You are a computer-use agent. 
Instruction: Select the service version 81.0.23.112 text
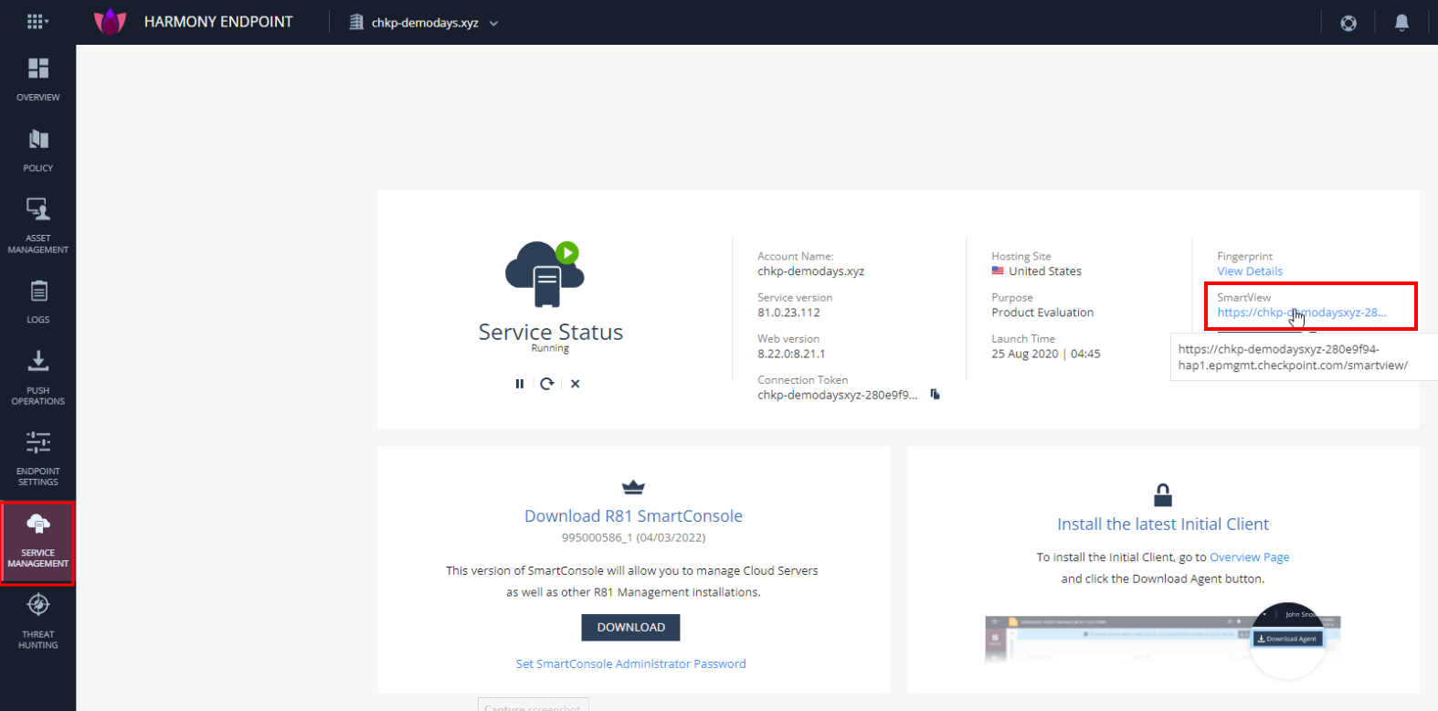[788, 313]
